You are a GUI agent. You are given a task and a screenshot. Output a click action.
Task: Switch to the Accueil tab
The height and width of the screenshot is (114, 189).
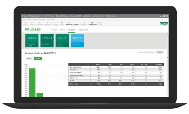pos(54,30)
